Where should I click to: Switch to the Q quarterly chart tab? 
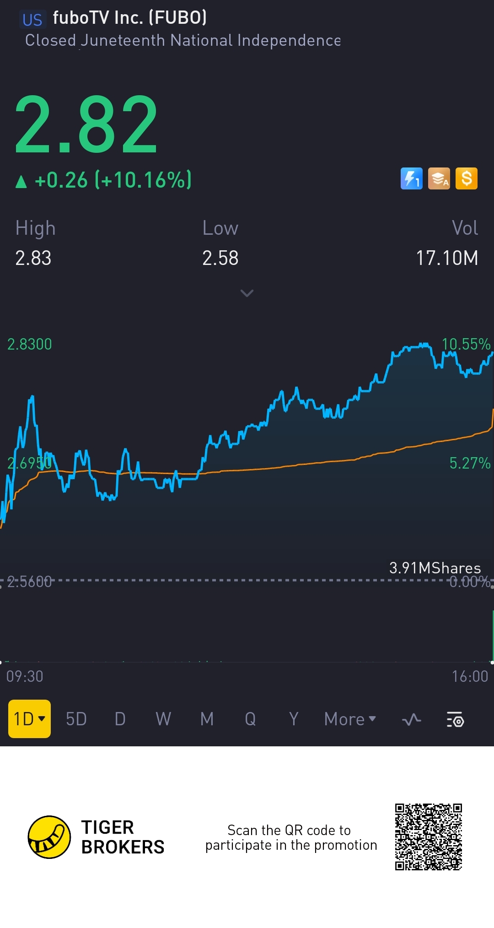250,719
